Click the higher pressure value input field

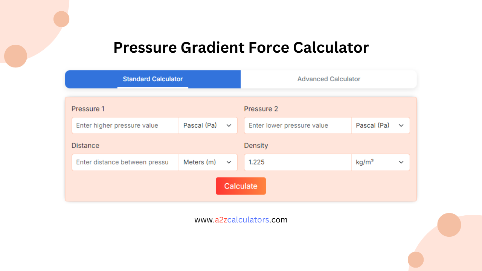pos(125,125)
